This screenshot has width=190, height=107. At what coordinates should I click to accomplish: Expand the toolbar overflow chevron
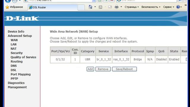coord(186,5)
